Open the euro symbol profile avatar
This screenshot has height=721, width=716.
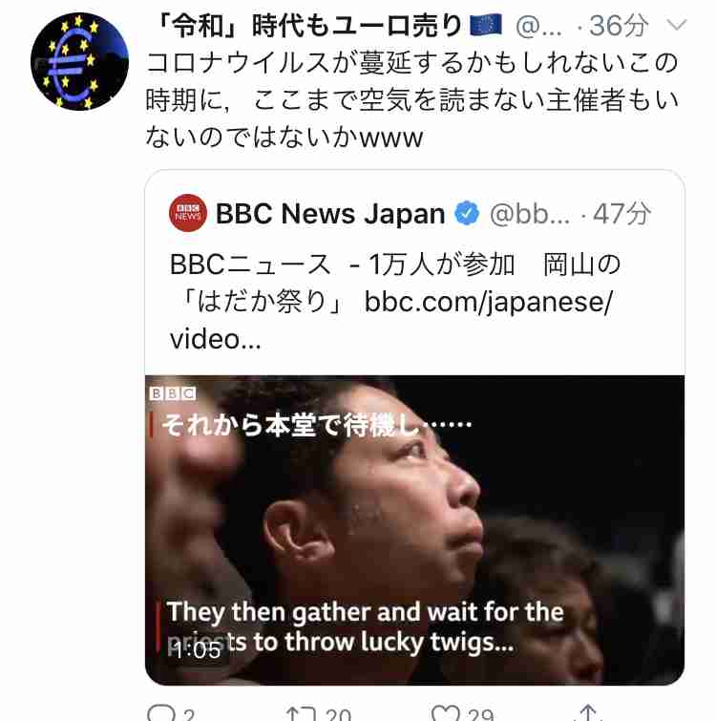click(79, 62)
